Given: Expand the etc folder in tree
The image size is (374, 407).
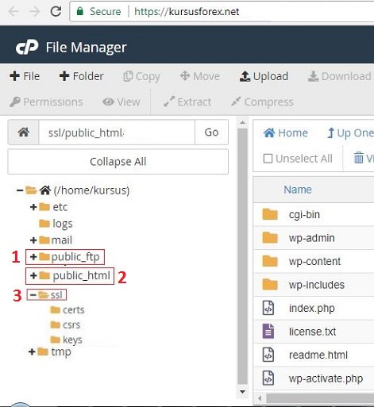Looking at the screenshot, I should pos(33,207).
